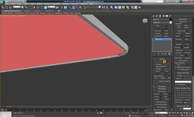Click the Grow selection button
This screenshot has height=117, width=194.
click(167, 71)
